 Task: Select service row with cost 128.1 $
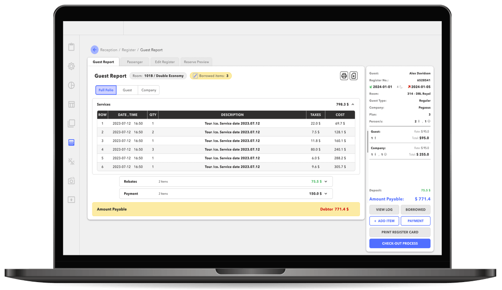[226, 132]
